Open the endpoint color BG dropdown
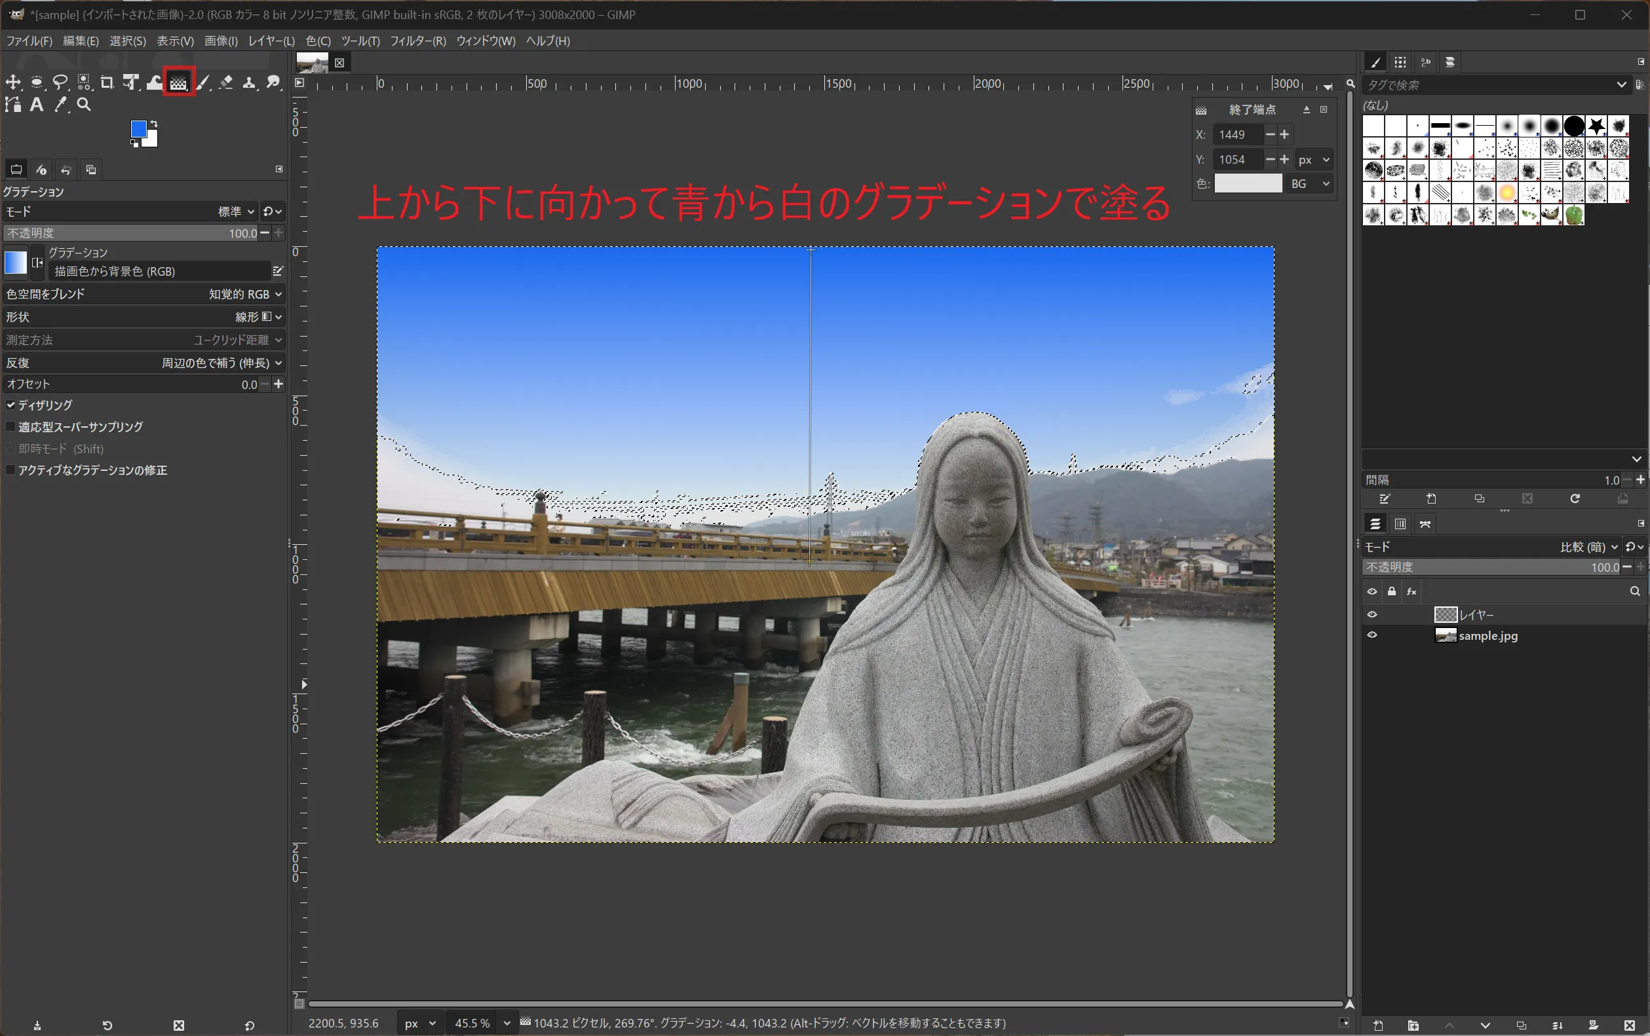The image size is (1650, 1036). click(x=1310, y=183)
